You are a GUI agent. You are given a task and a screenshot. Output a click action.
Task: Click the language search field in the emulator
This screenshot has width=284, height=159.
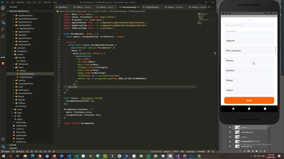click(249, 25)
